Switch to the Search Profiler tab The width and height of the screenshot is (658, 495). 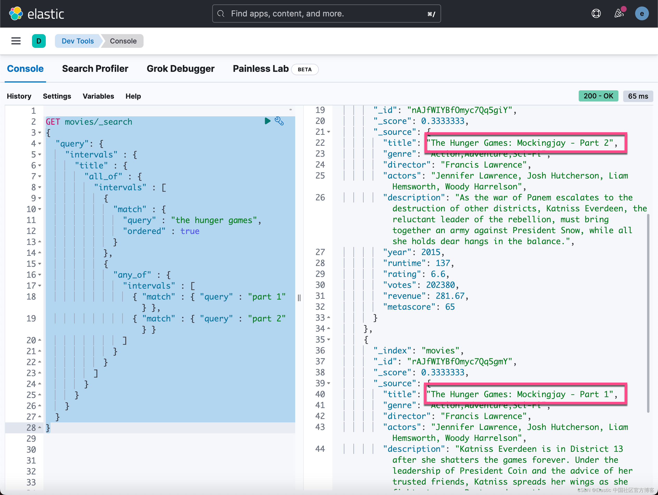click(95, 69)
